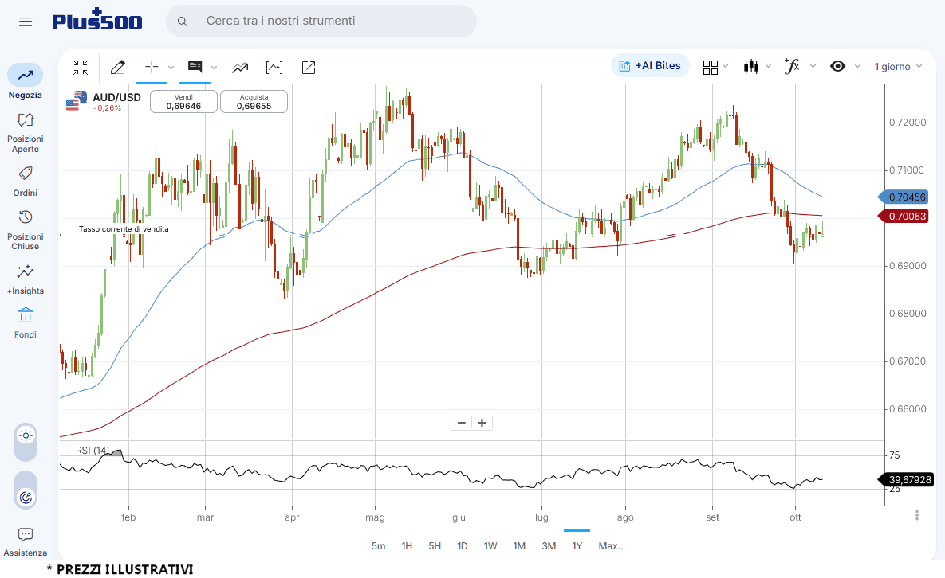Expand layout grid dropdown arrow
This screenshot has height=578, width=945.
[726, 66]
